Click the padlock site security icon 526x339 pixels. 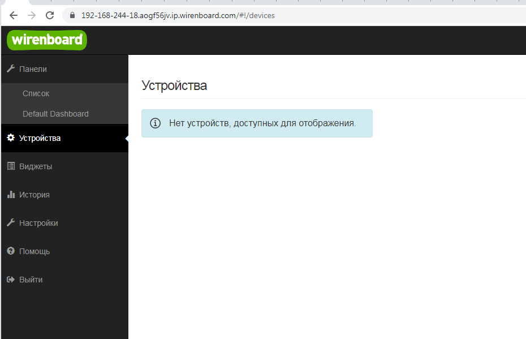72,15
